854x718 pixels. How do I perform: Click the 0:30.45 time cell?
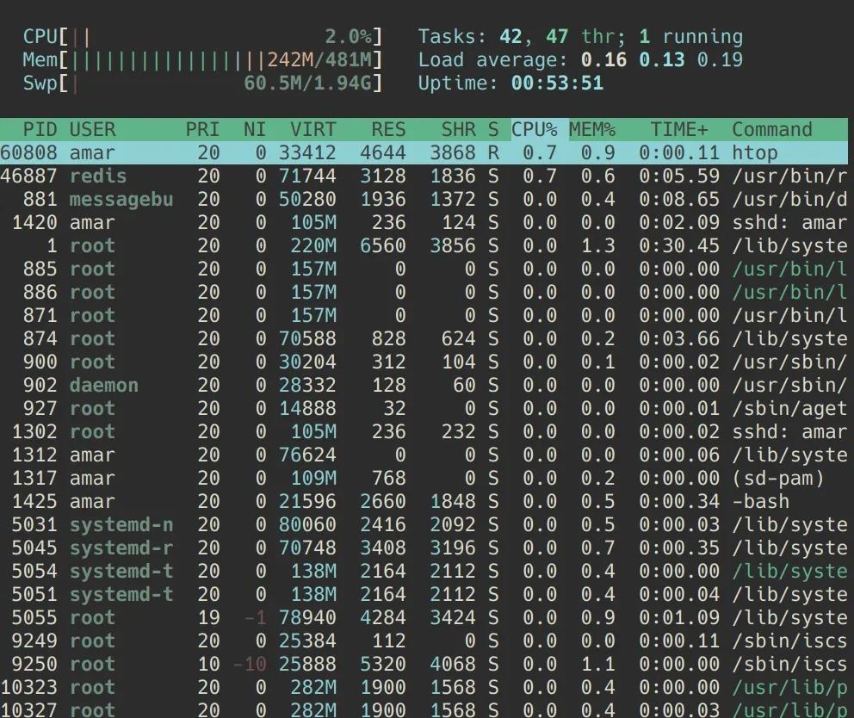pos(679,245)
